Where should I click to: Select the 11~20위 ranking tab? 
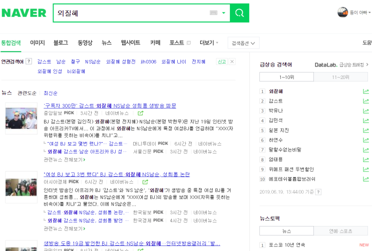click(x=340, y=77)
